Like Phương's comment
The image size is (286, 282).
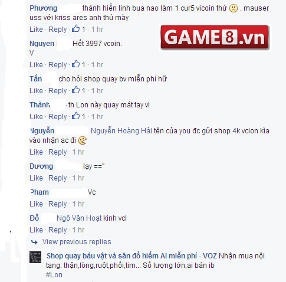pyautogui.click(x=36, y=29)
